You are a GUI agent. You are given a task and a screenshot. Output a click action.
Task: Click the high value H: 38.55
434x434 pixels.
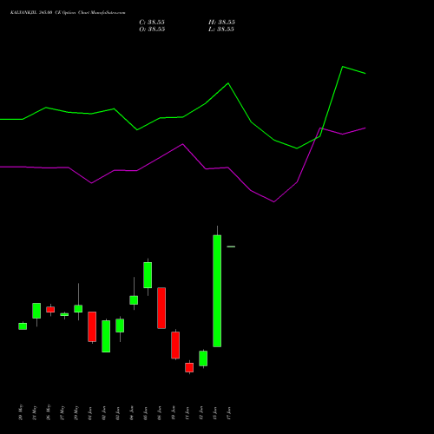click(221, 23)
